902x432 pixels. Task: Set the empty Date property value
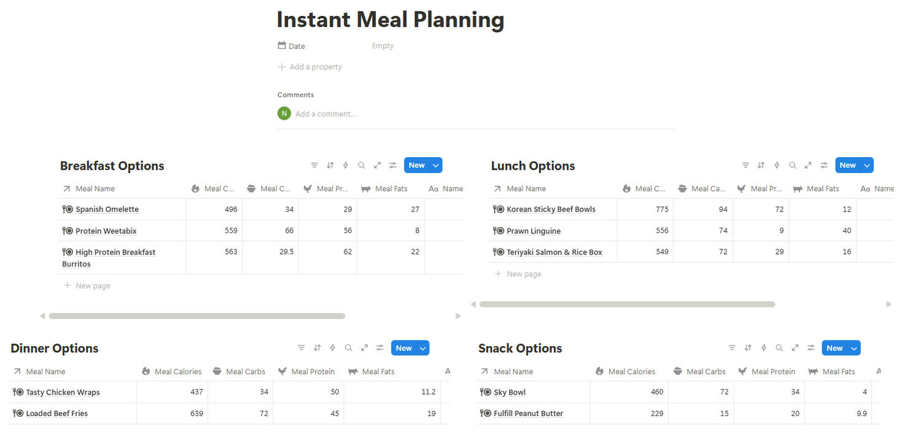coord(383,46)
